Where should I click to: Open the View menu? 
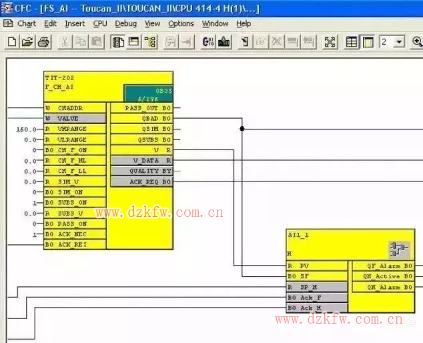(x=152, y=24)
